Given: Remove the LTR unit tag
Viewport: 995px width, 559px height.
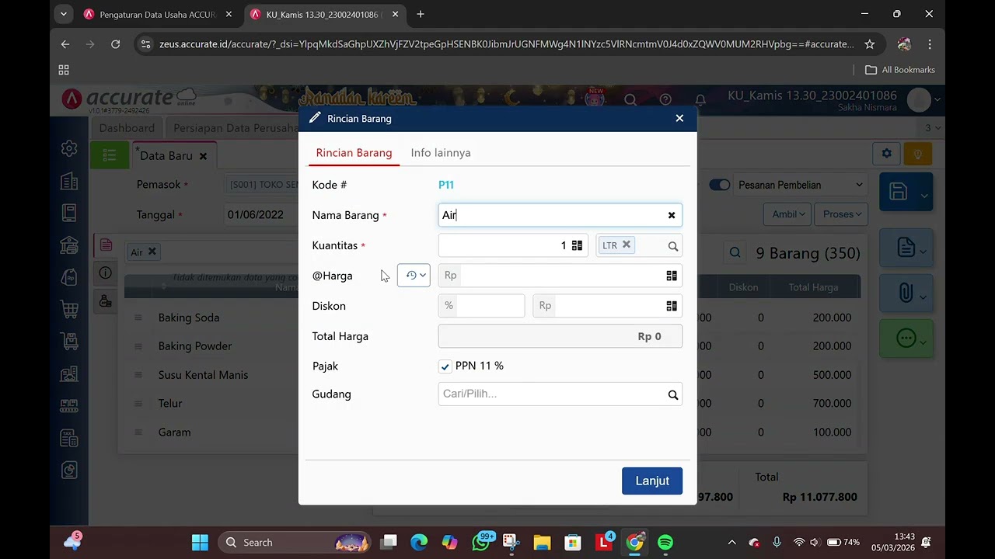Looking at the screenshot, I should click(x=626, y=245).
